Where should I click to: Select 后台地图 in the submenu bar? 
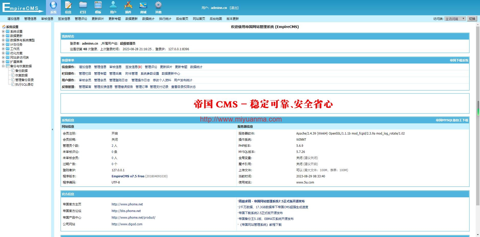(x=216, y=19)
